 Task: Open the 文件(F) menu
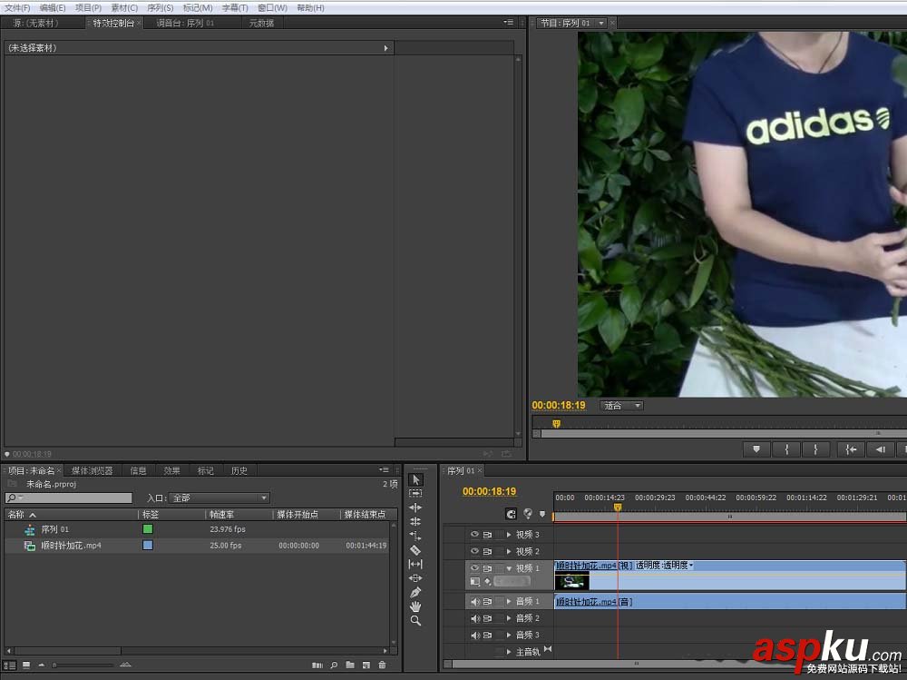click(x=17, y=7)
